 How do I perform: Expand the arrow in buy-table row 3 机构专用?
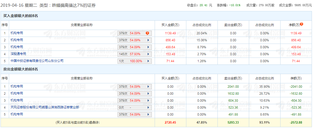[x=148, y=47]
